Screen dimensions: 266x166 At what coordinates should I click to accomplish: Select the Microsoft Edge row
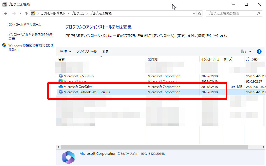(161, 81)
